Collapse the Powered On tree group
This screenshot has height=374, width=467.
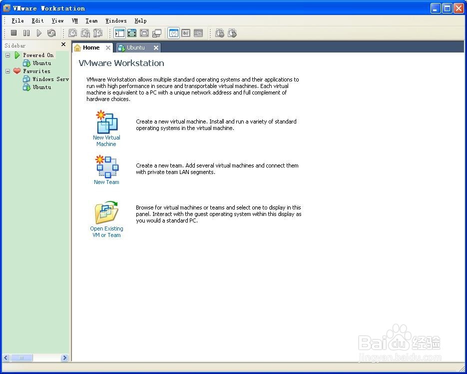8,55
